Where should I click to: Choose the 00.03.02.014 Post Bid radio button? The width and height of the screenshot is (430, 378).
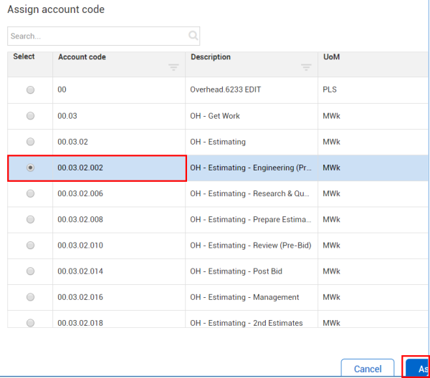click(30, 271)
